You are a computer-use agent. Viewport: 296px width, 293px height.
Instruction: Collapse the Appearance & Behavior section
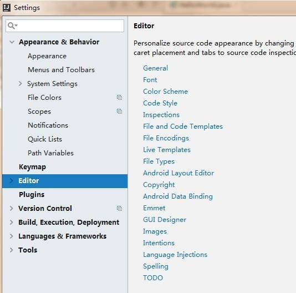click(12, 42)
